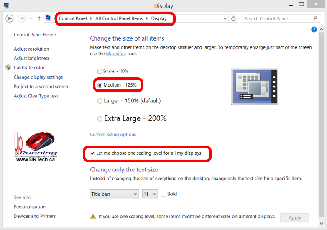This screenshot has height=230, width=327.
Task: Go to Adjust resolution in sidebar
Action: point(31,49)
